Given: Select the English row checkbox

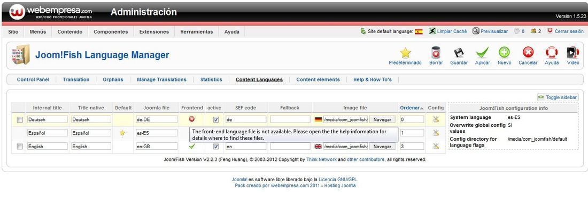Looking at the screenshot, I should click(19, 147).
